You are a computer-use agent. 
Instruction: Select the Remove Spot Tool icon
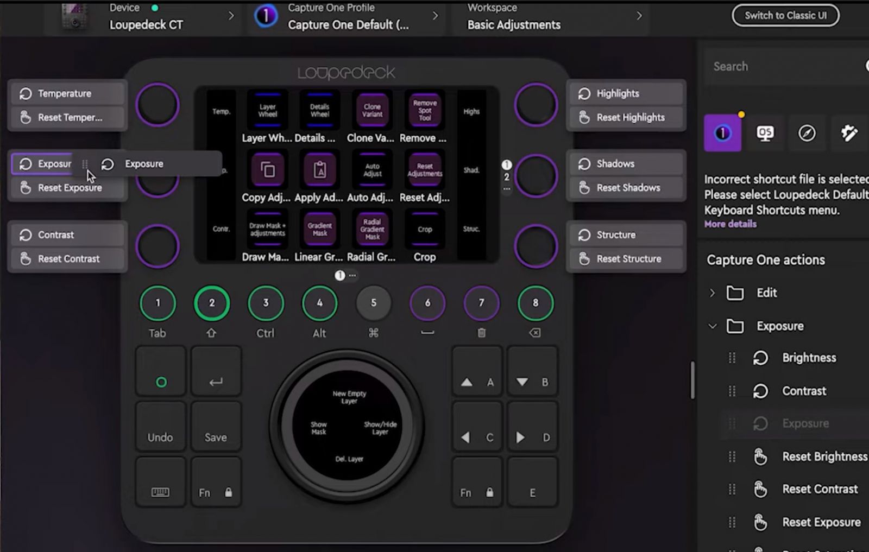point(424,109)
